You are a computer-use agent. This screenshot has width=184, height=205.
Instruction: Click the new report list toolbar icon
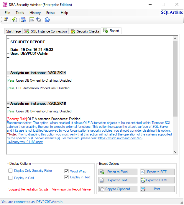pos(6,20)
